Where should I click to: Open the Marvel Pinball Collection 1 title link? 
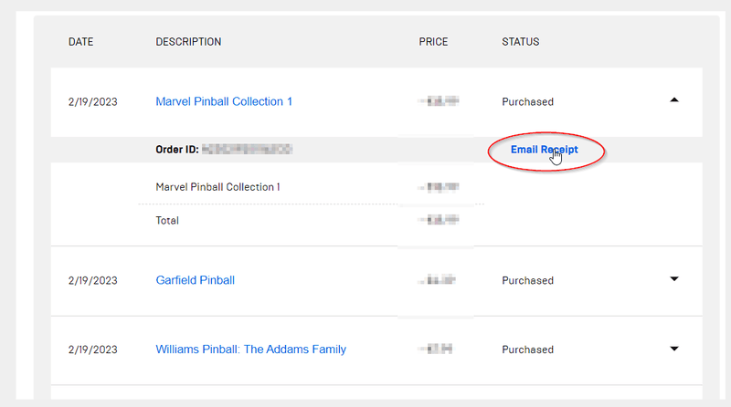click(224, 101)
